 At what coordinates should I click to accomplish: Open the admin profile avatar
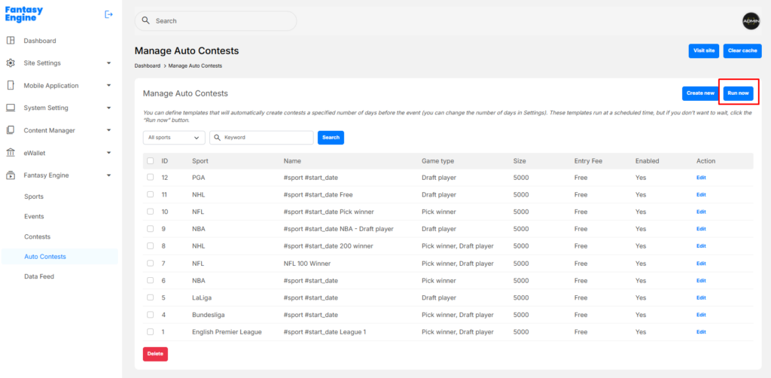[751, 21]
